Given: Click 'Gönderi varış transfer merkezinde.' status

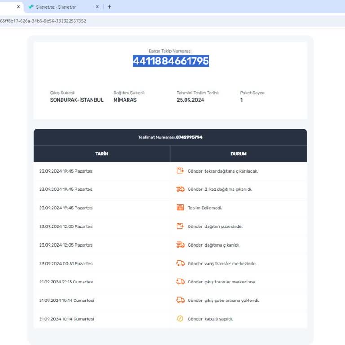Looking at the screenshot, I should click(222, 263).
